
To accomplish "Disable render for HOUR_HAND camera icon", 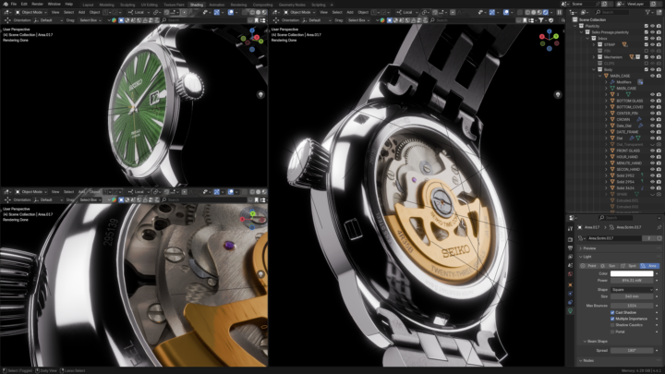I will tap(659, 157).
